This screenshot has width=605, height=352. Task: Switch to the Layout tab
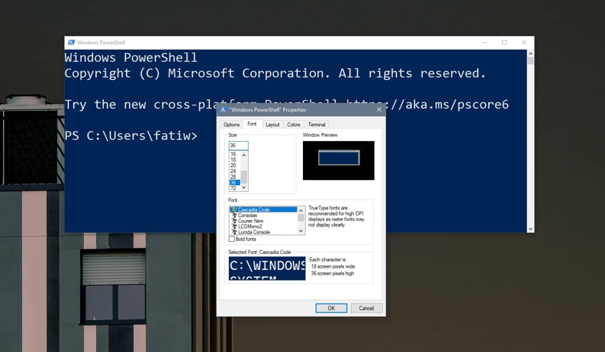272,124
